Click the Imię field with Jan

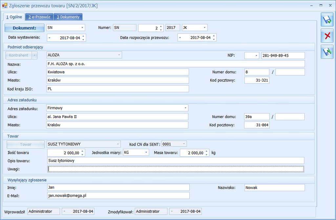point(118,187)
